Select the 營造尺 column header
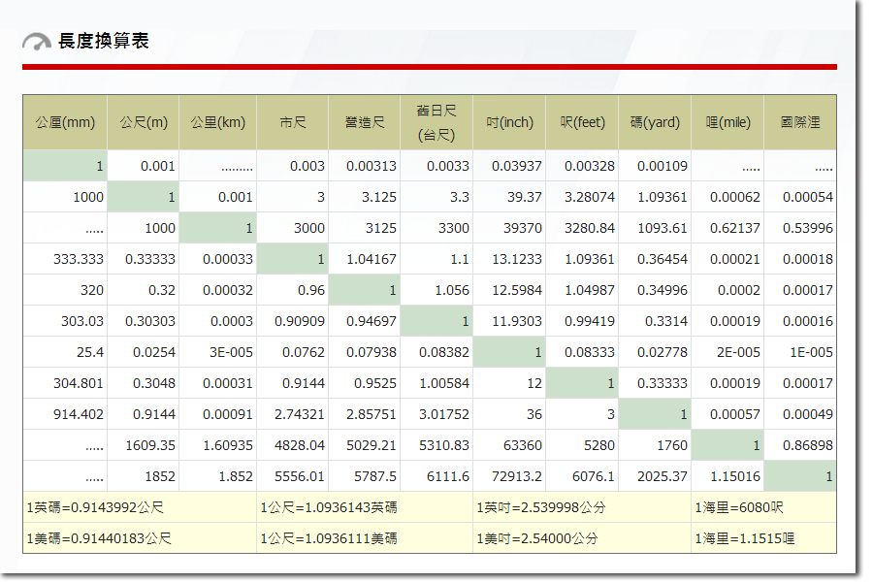This screenshot has height=582, width=873. point(364,122)
